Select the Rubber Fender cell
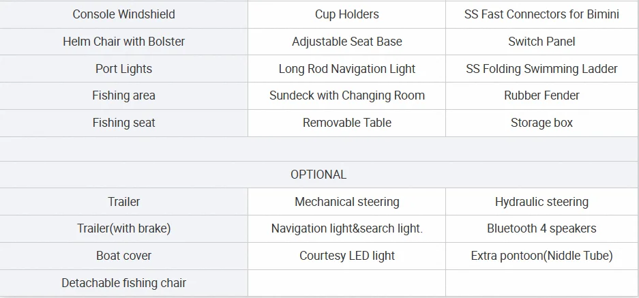This screenshot has width=639, height=298. pos(541,95)
